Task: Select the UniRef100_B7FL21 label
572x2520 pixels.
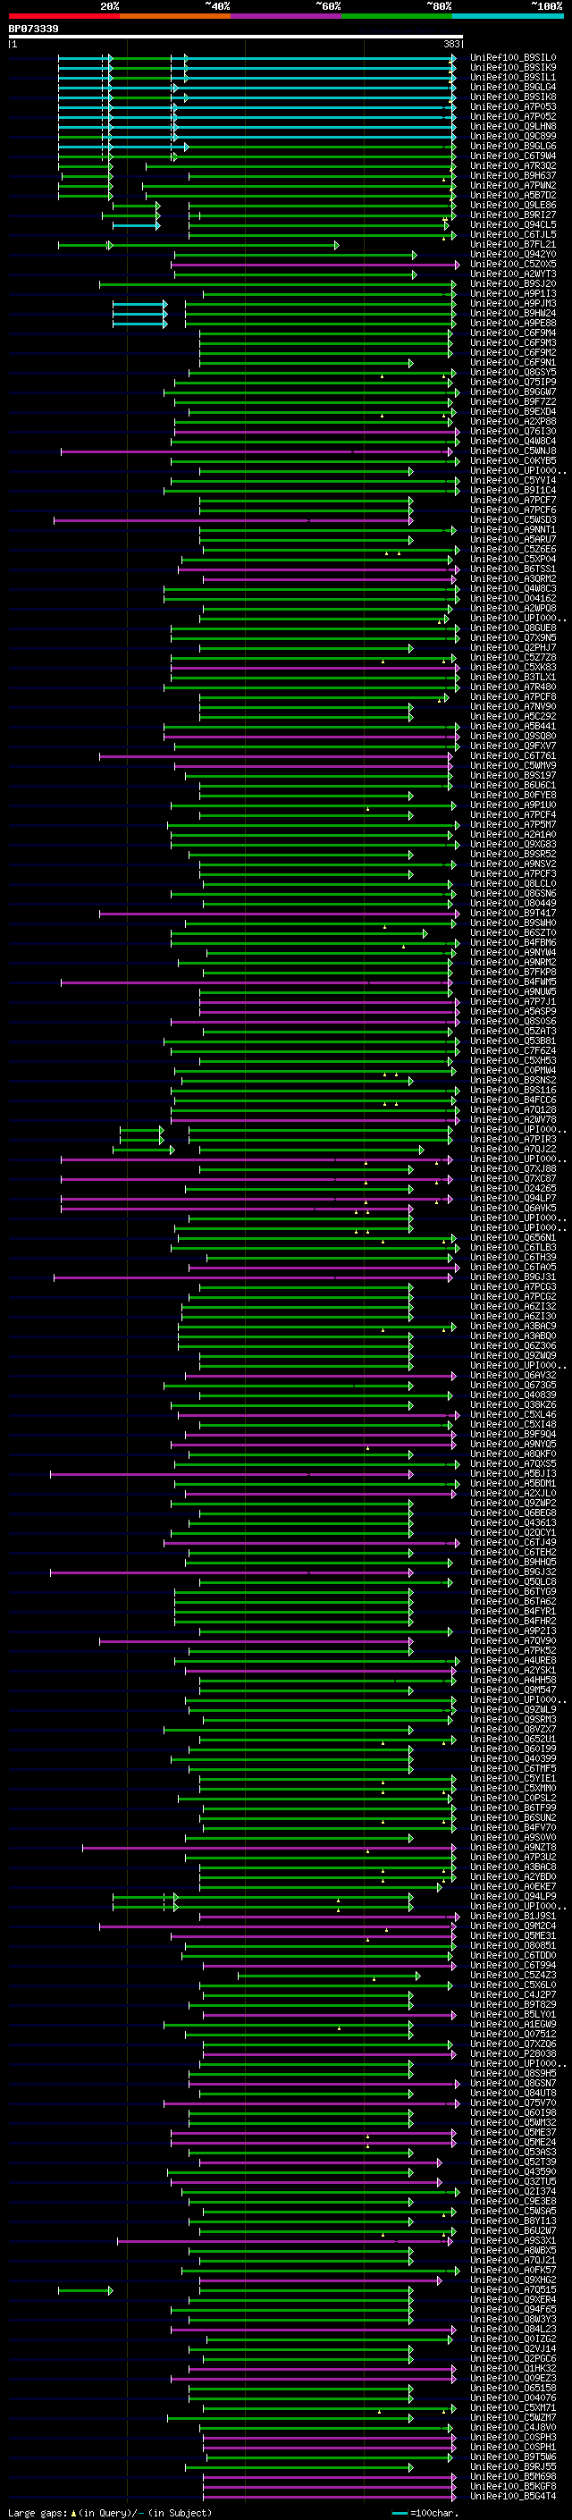Action: point(513,245)
